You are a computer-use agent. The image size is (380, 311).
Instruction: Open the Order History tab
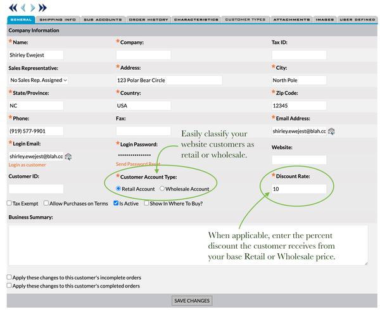[x=148, y=20]
